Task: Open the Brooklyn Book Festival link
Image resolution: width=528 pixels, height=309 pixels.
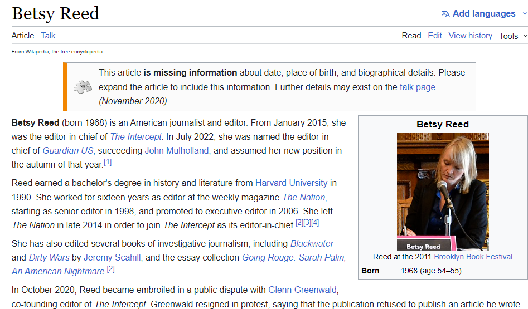Action: 473,257
